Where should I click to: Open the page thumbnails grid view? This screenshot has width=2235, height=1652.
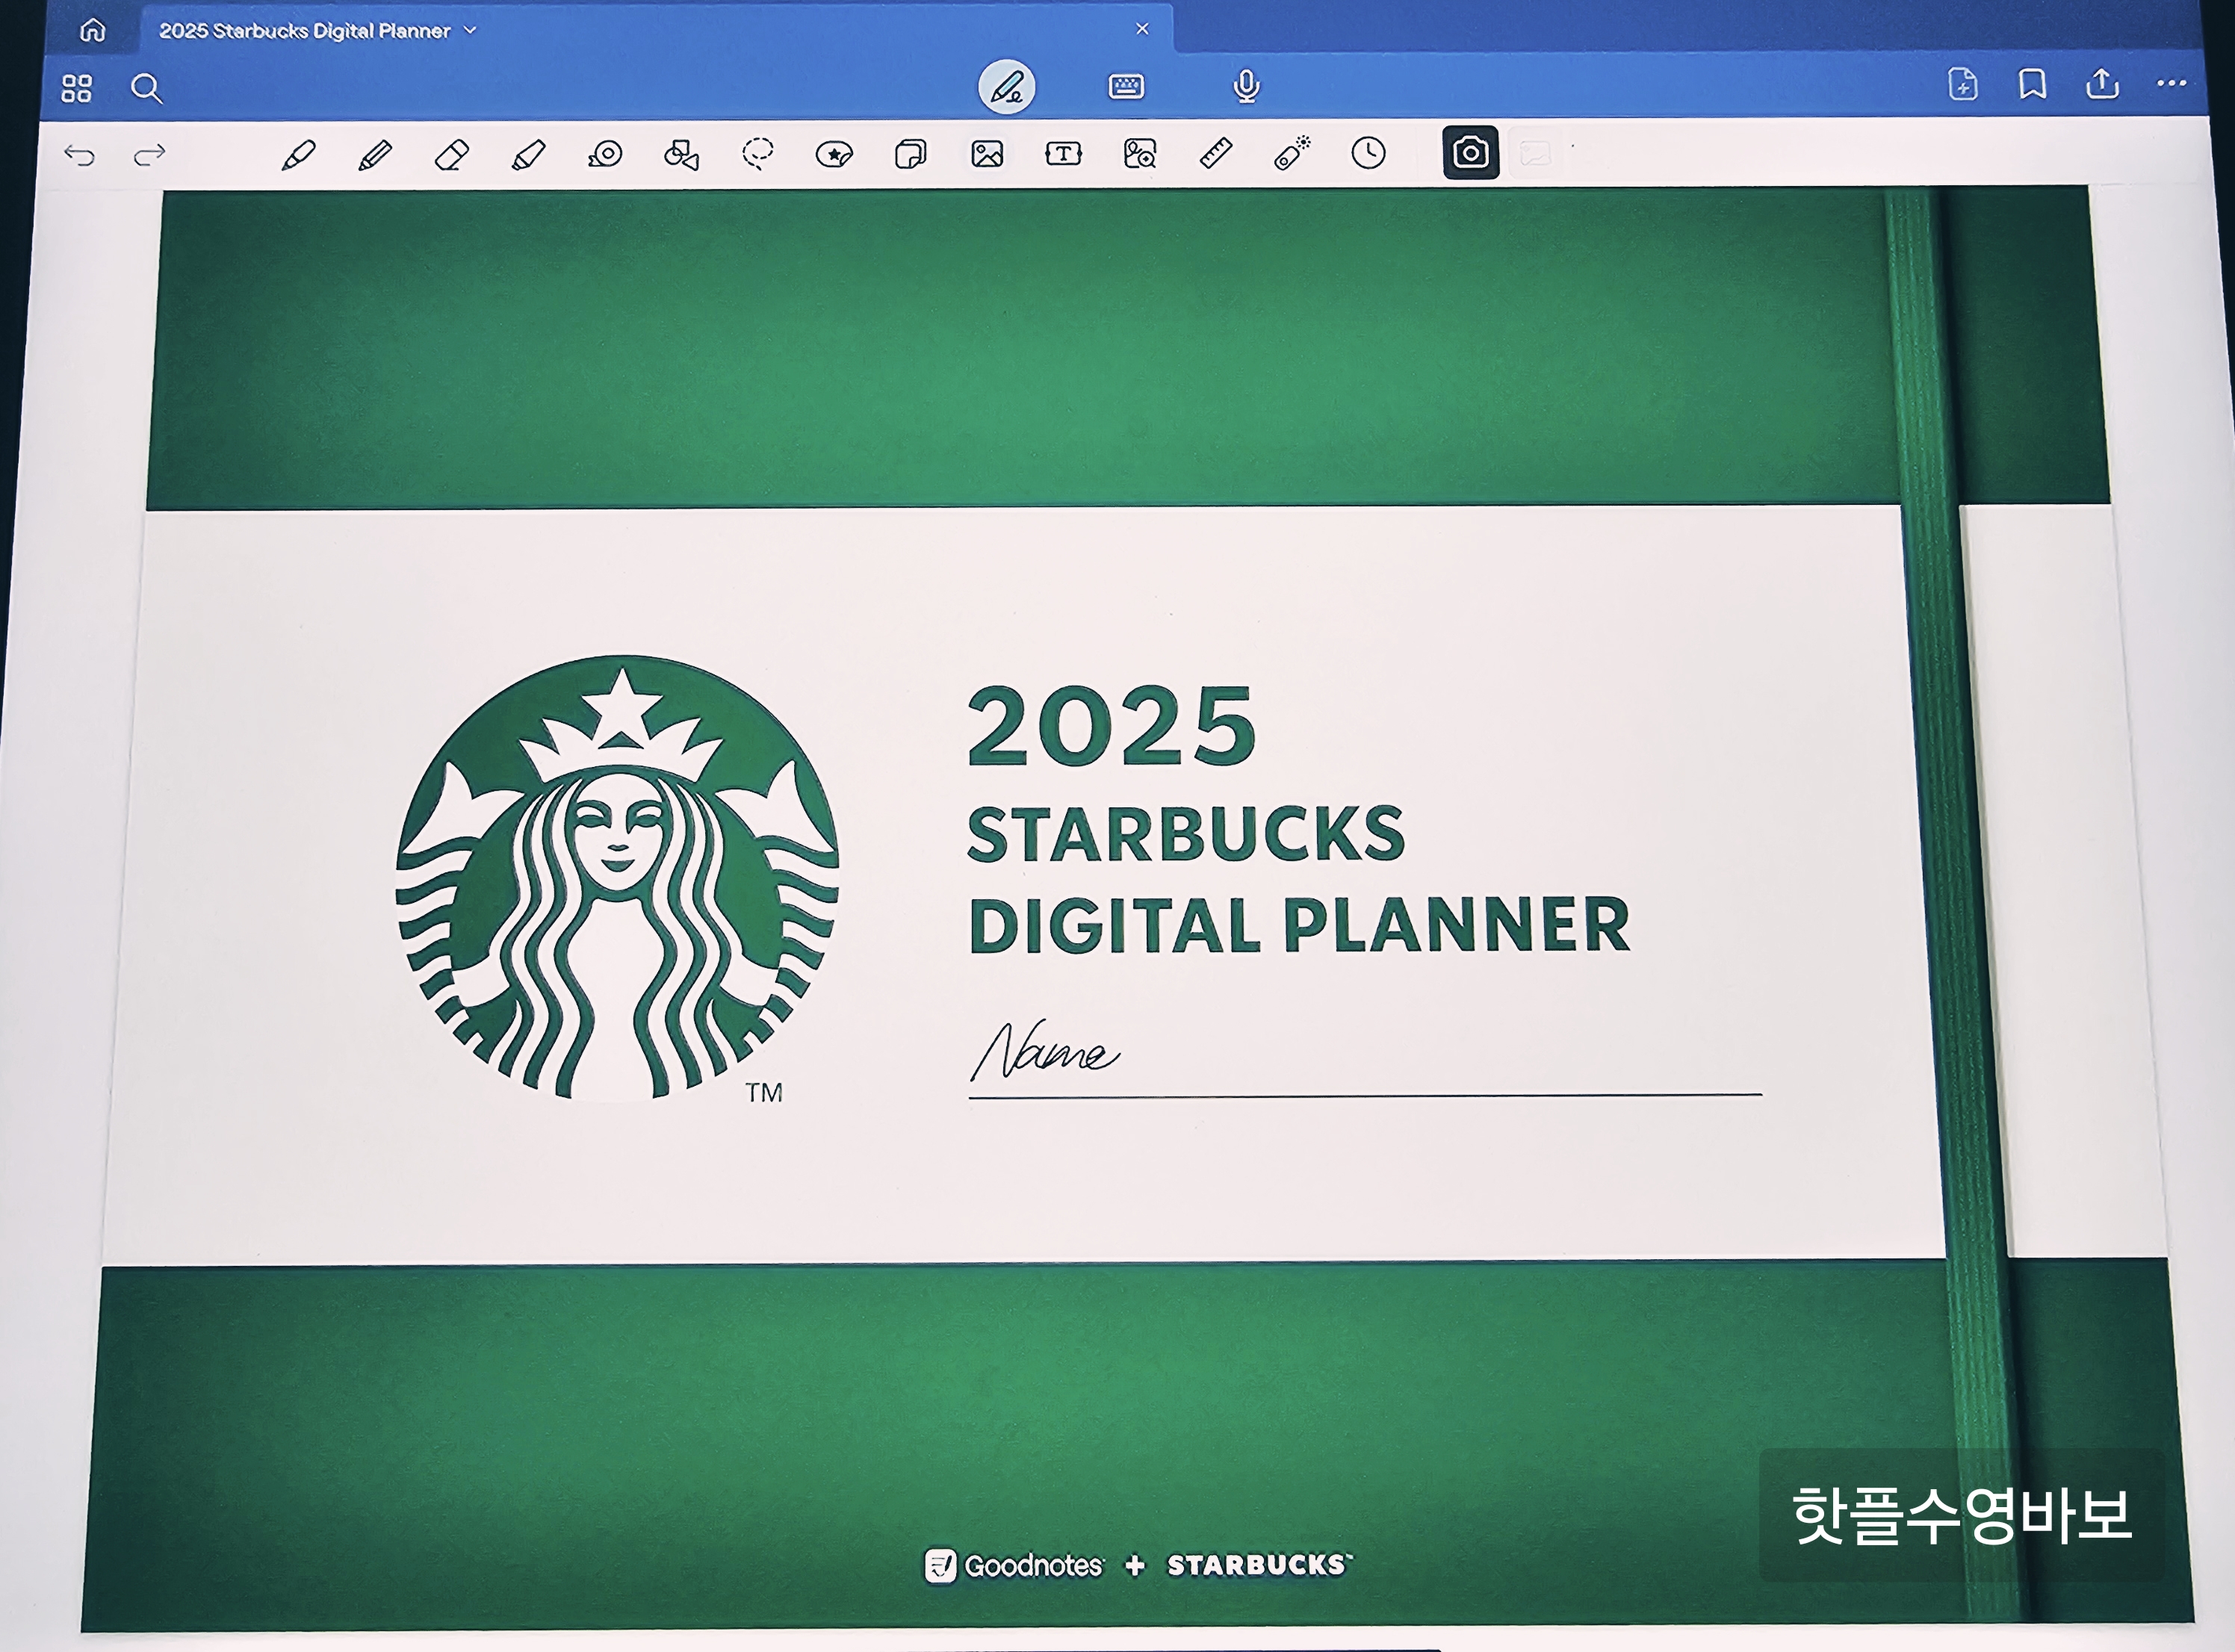click(x=76, y=88)
